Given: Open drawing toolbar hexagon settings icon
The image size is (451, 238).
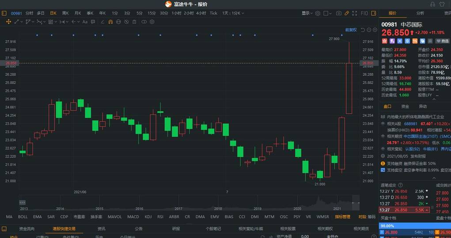Looking at the screenshot, I should click(152, 22).
